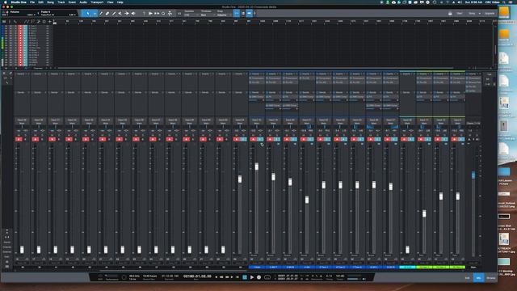Open the Apple menu
517x291 pixels.
[6, 2]
